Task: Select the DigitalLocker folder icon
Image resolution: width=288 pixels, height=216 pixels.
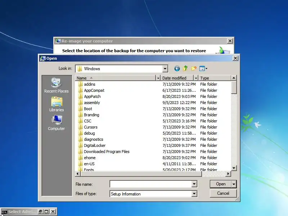Action: [80, 145]
